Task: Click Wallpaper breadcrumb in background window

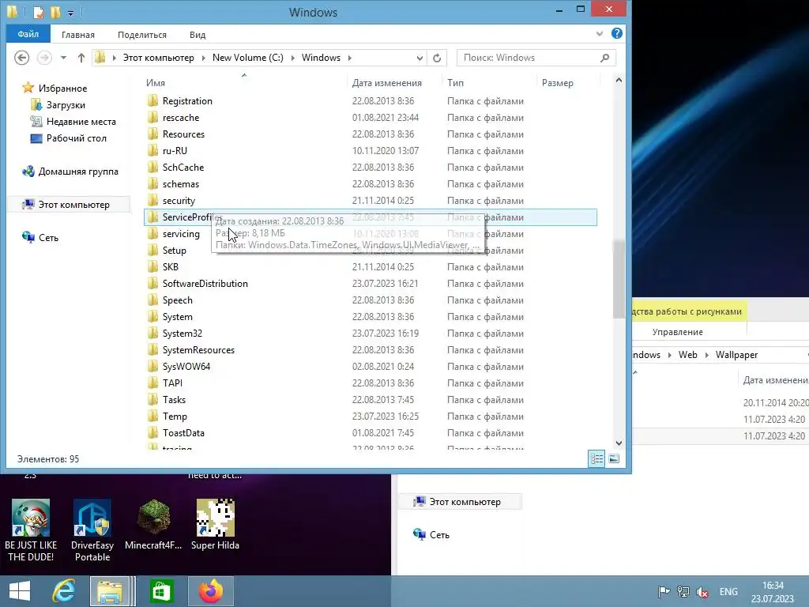Action: tap(736, 355)
